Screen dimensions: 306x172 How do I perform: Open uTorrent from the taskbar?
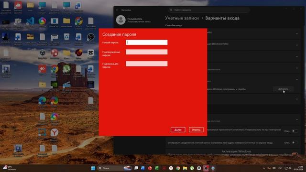tap(192, 168)
